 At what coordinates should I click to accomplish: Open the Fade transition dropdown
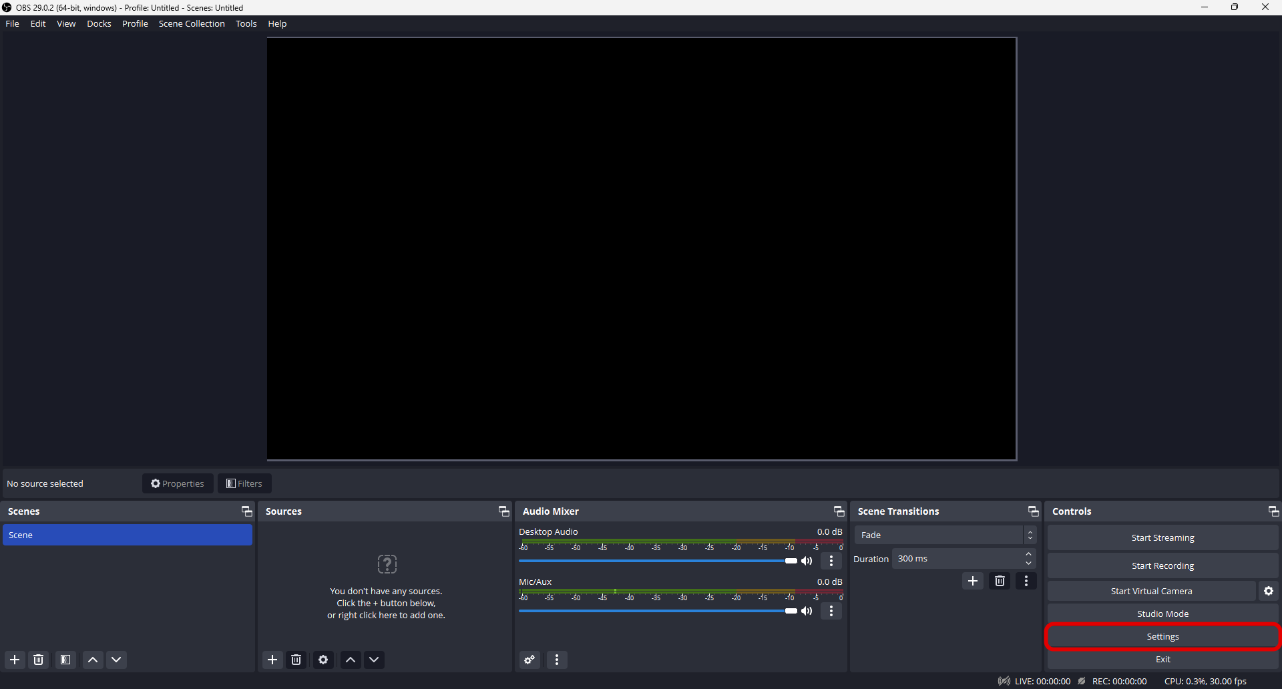tap(945, 535)
